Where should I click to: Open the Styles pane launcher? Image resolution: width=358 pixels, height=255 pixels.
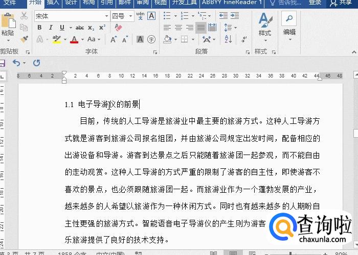click(274, 53)
